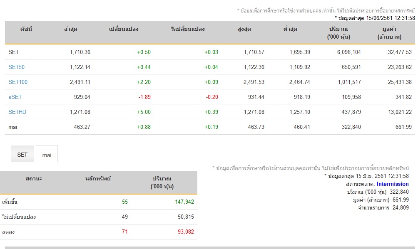Click SET latest value 1,710.36
The width and height of the screenshot is (418, 249).
click(80, 52)
